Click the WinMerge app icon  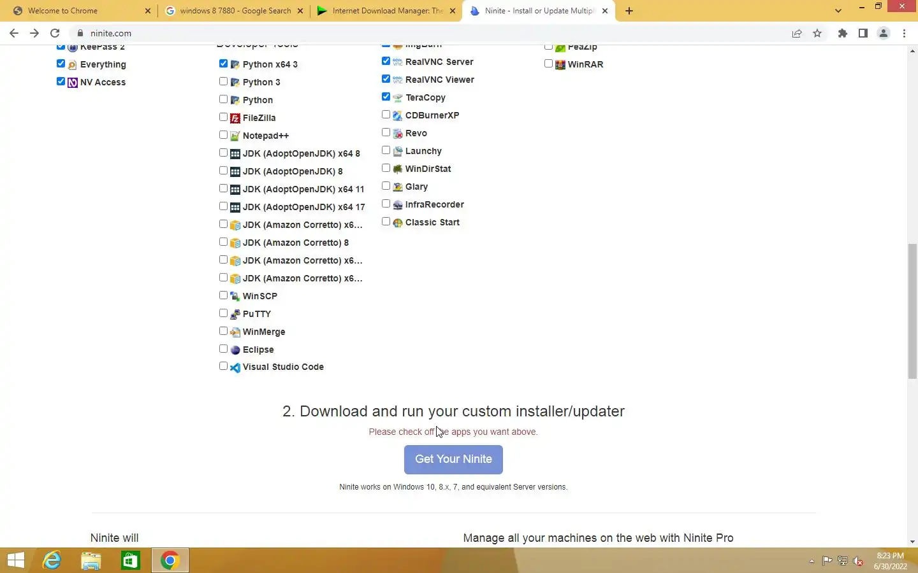[x=235, y=332]
